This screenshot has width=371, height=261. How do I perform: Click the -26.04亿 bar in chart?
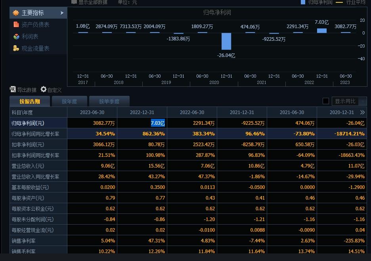[226, 41]
